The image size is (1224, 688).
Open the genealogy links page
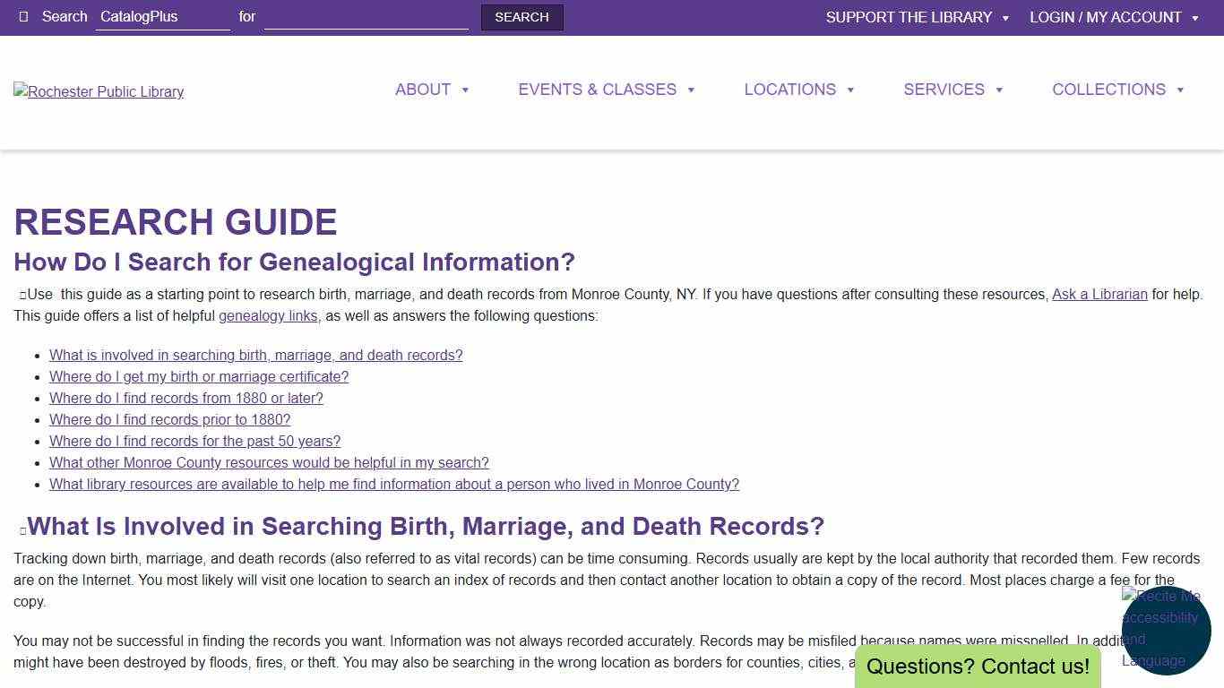(268, 315)
